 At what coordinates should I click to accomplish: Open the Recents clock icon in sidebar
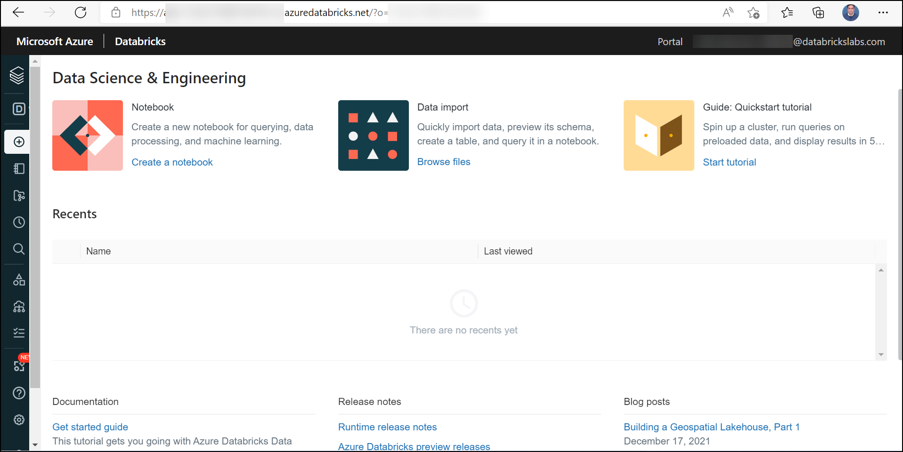[19, 222]
